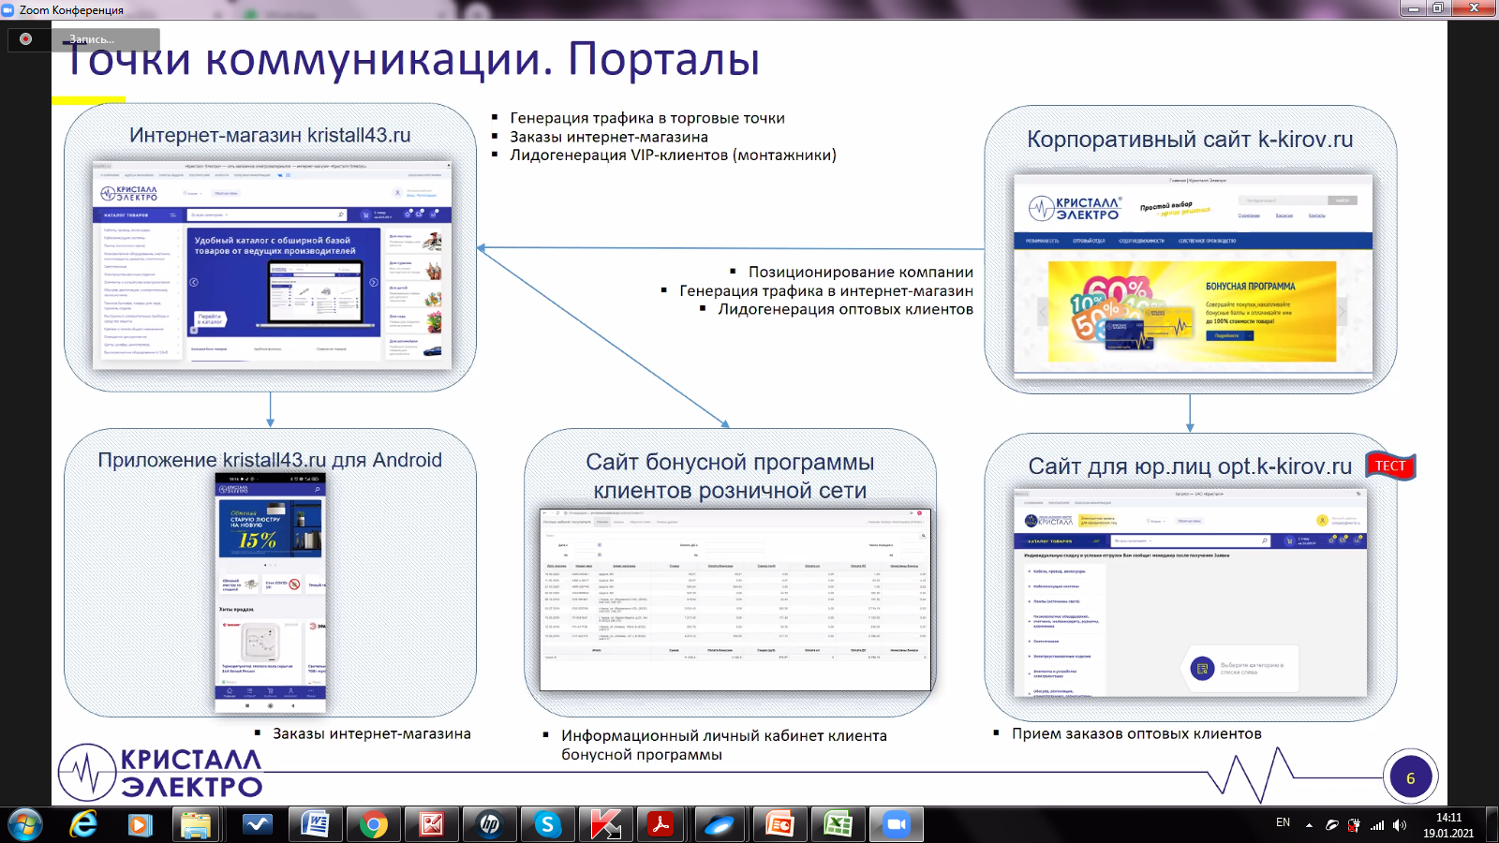Open Kaspersky from the taskbar
Viewport: 1499px width, 843px height.
coord(605,824)
